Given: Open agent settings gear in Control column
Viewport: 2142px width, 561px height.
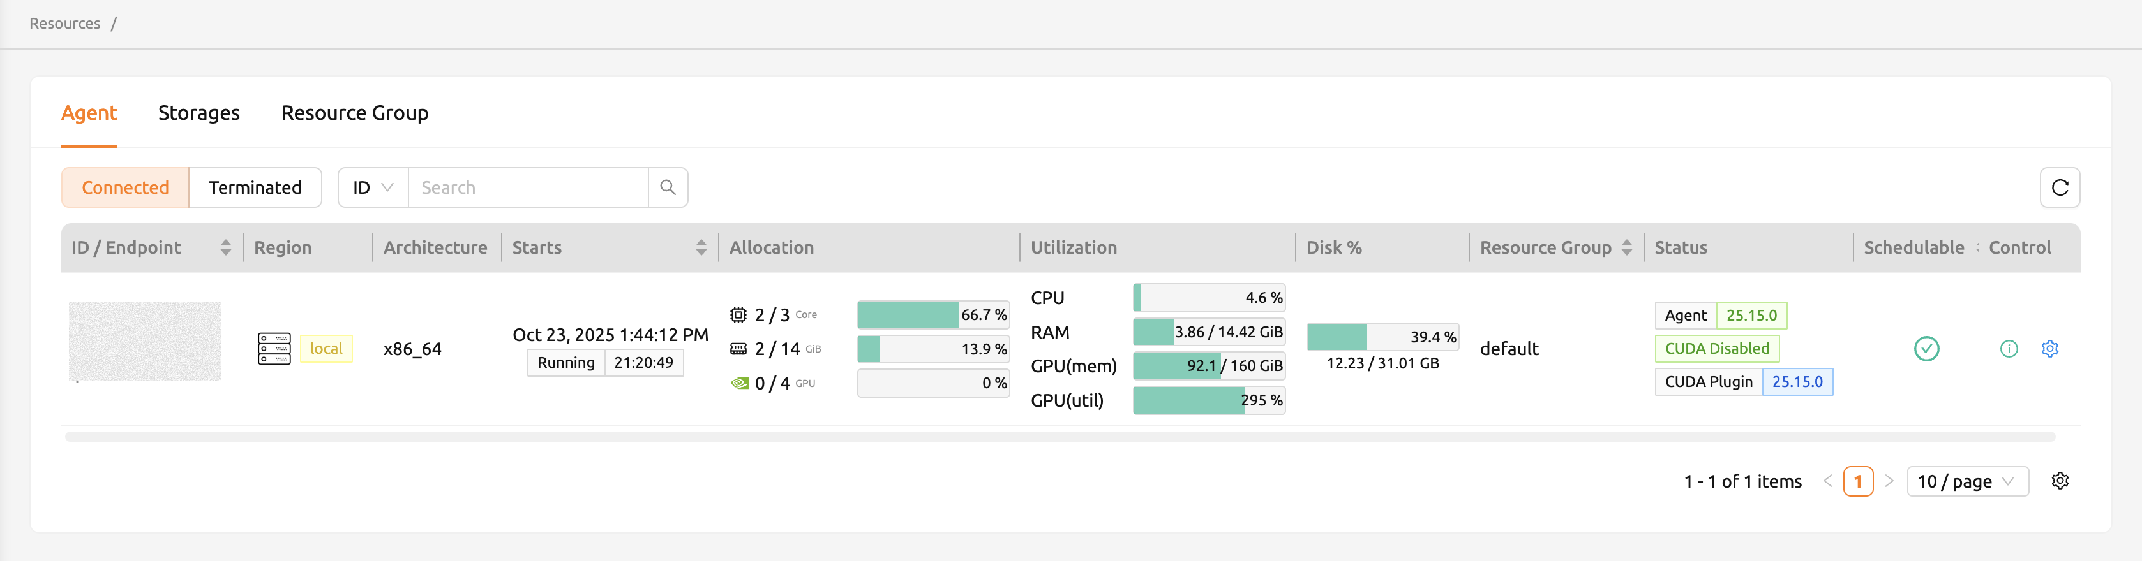Looking at the screenshot, I should point(2049,349).
